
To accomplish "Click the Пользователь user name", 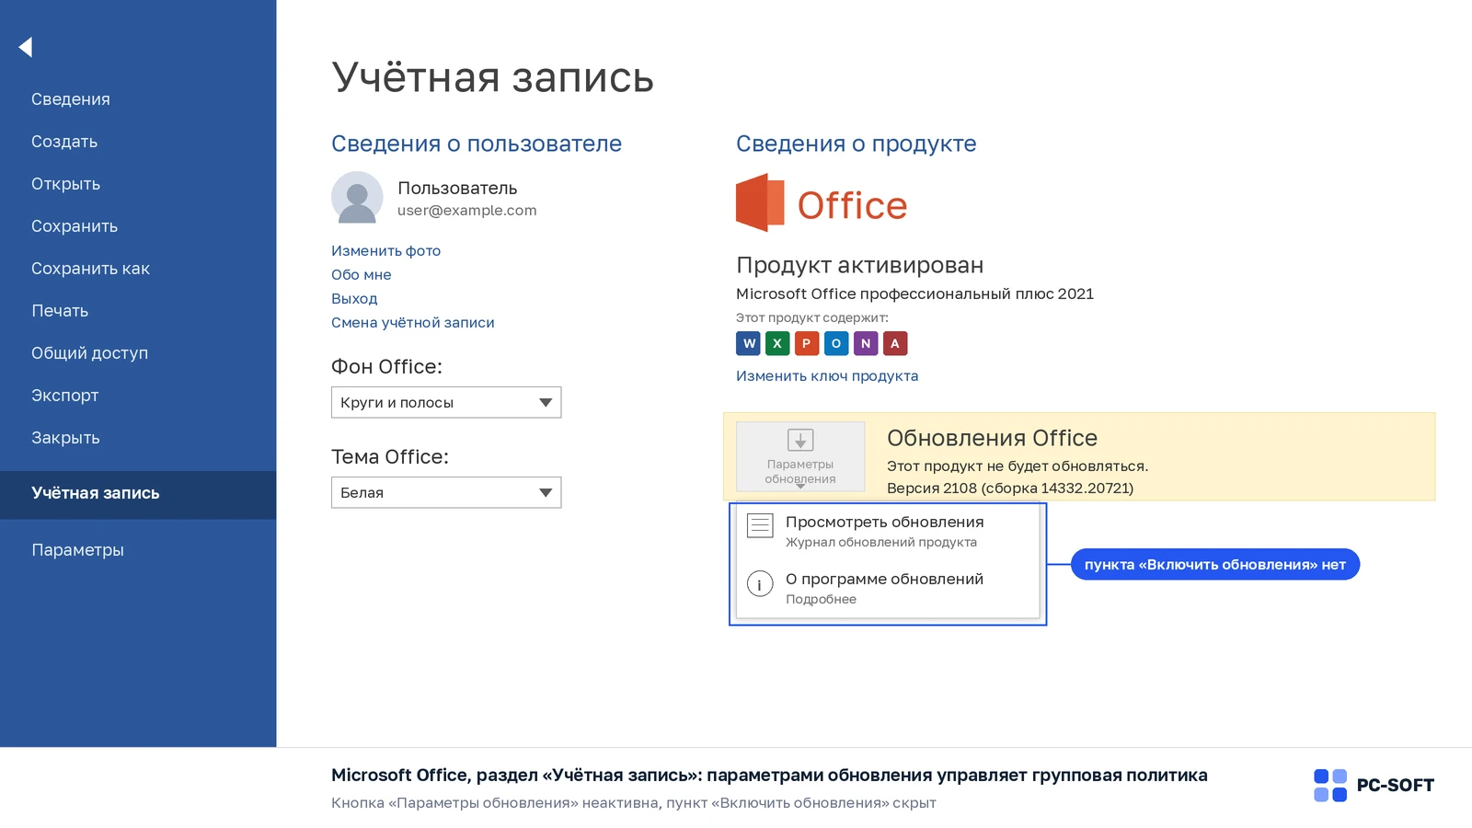I will tap(457, 188).
